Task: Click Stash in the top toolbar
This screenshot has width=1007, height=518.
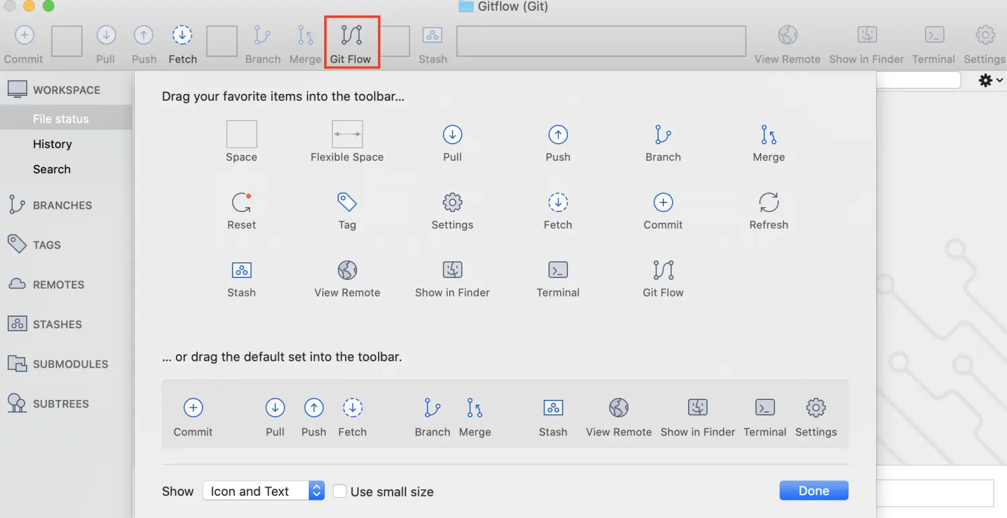Action: [x=432, y=44]
